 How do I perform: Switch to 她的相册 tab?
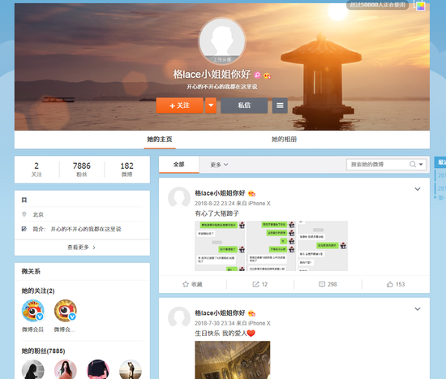click(x=284, y=140)
